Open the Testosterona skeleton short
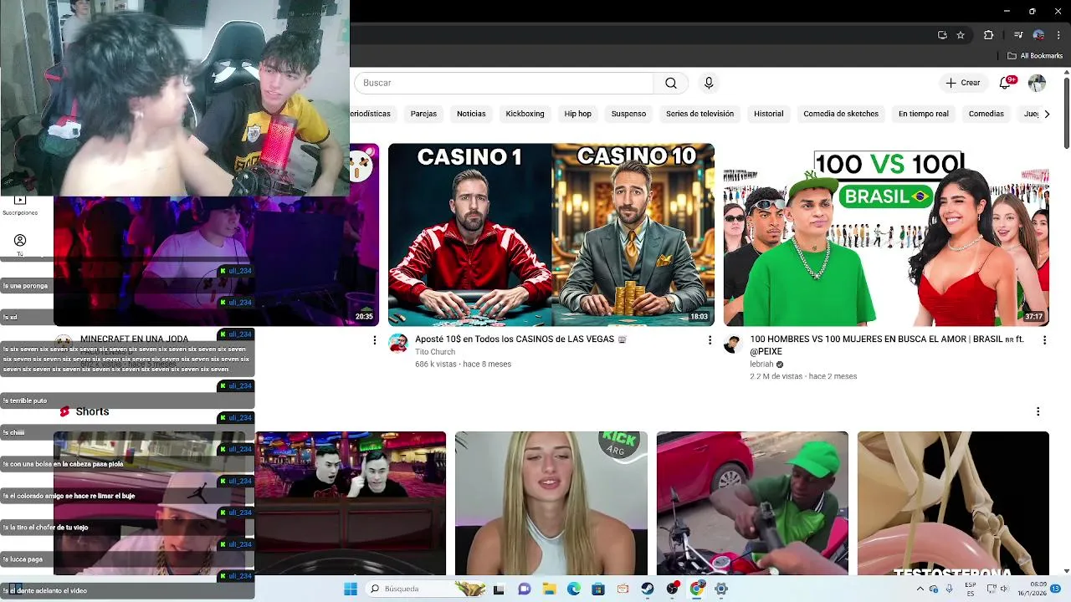This screenshot has height=602, width=1071. (953, 503)
